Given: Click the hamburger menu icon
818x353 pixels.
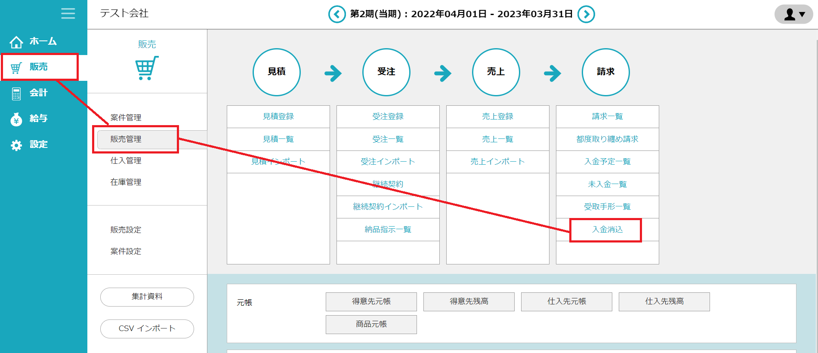Looking at the screenshot, I should click(68, 14).
